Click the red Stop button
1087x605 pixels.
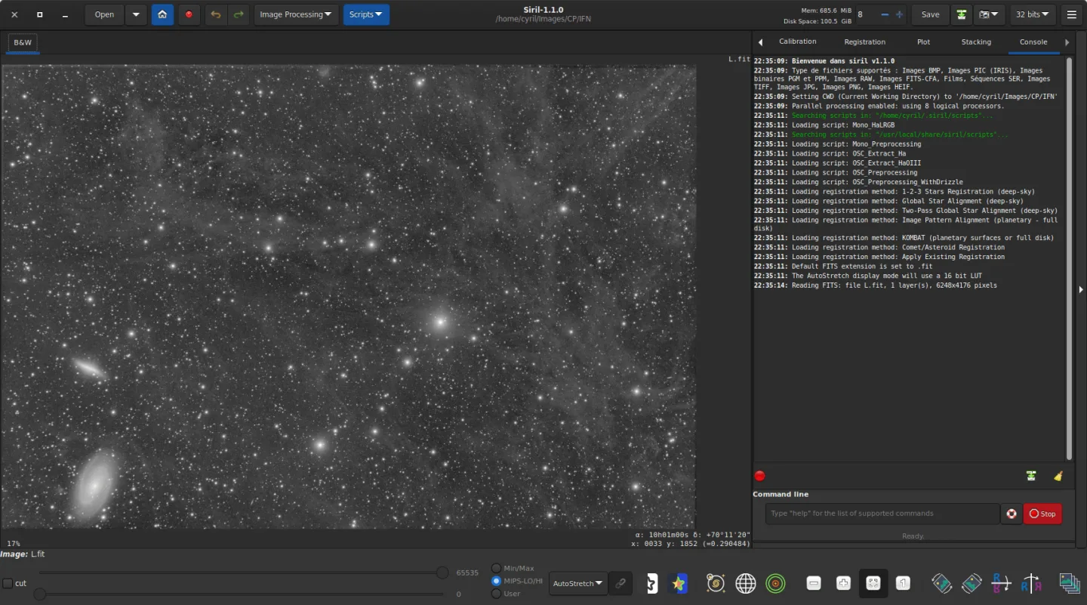click(1042, 514)
